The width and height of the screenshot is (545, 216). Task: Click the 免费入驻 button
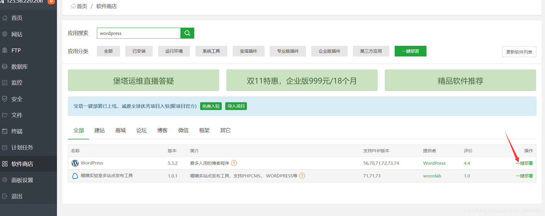211,106
